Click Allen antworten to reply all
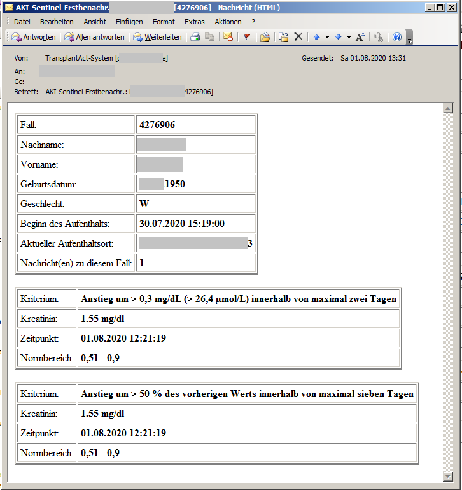The image size is (462, 490). coord(94,37)
